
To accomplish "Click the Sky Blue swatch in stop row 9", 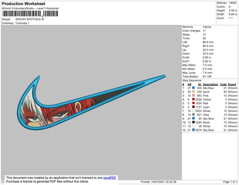I will pos(194,118).
